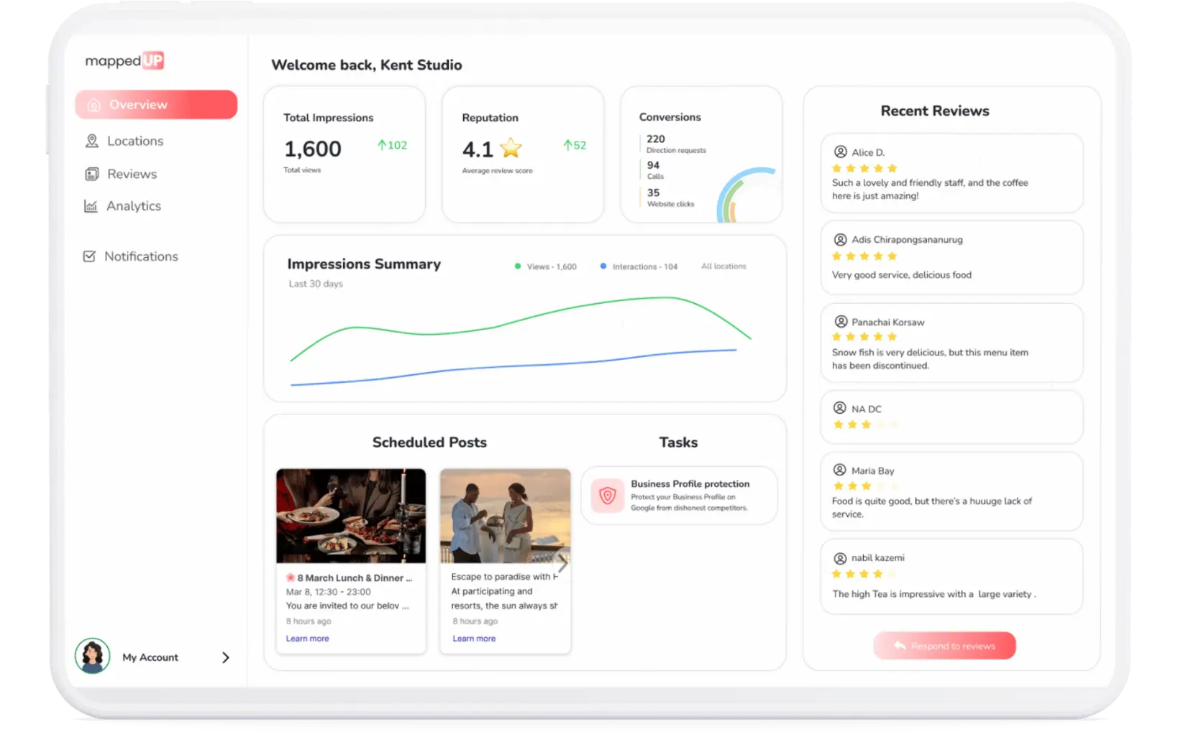Viewport: 1178px width, 737px height.
Task: Click the profile icon next to Adis Chirapongsananurug
Action: pos(840,239)
